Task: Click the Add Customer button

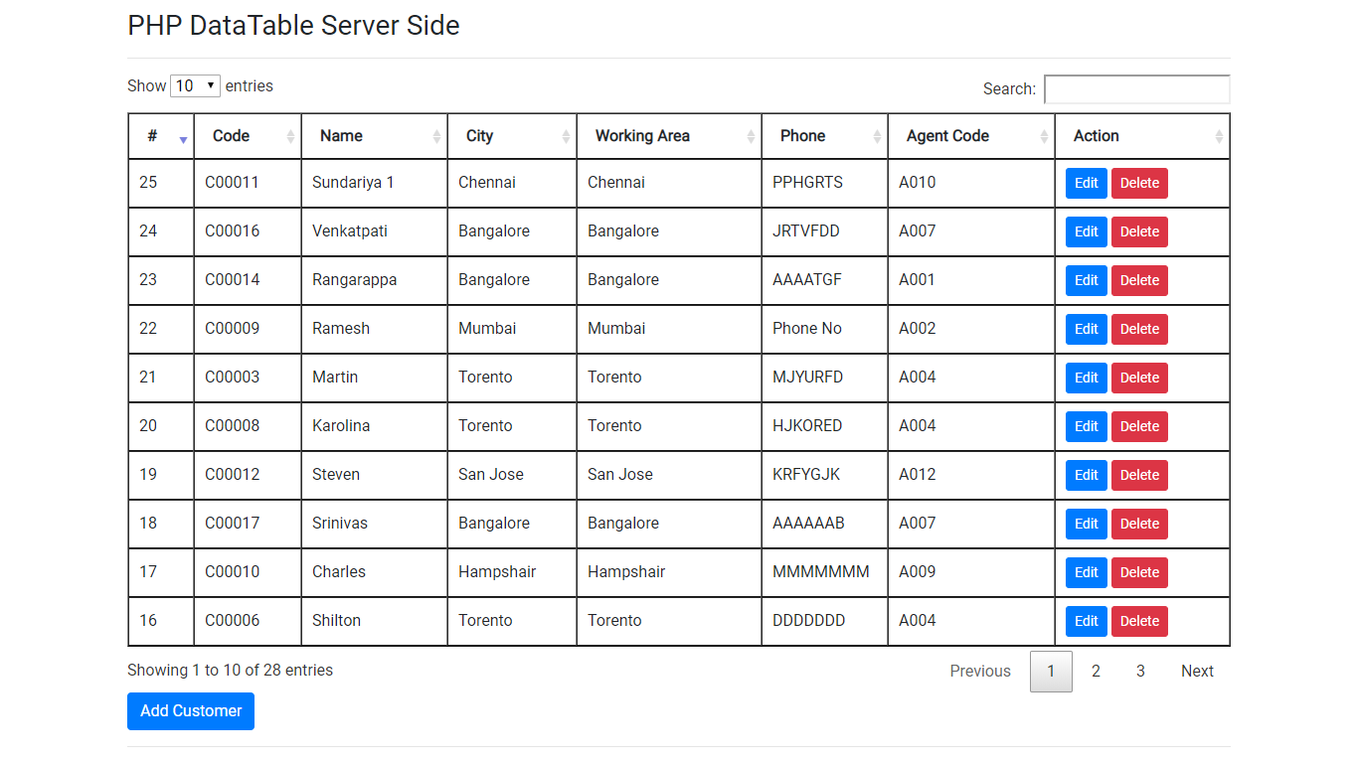Action: [190, 710]
